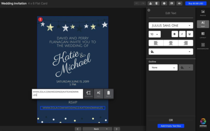Click the paint brush icon in toolbar

pyautogui.click(x=150, y=3)
